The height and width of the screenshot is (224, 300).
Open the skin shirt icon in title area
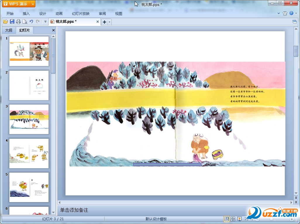pyautogui.click(x=285, y=13)
